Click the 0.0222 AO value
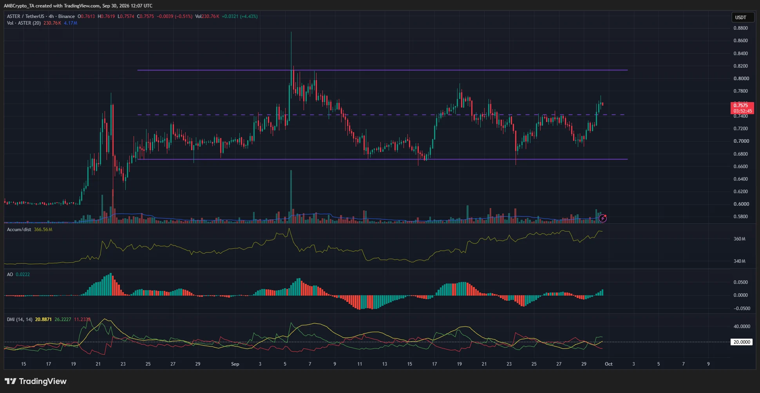This screenshot has width=760, height=393. click(x=23, y=275)
